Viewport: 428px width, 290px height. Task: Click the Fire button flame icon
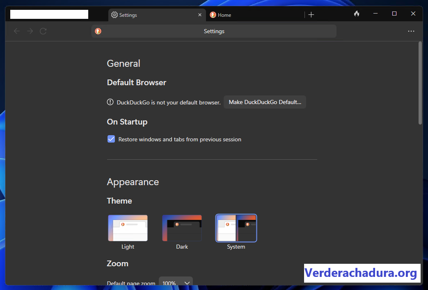pos(357,14)
